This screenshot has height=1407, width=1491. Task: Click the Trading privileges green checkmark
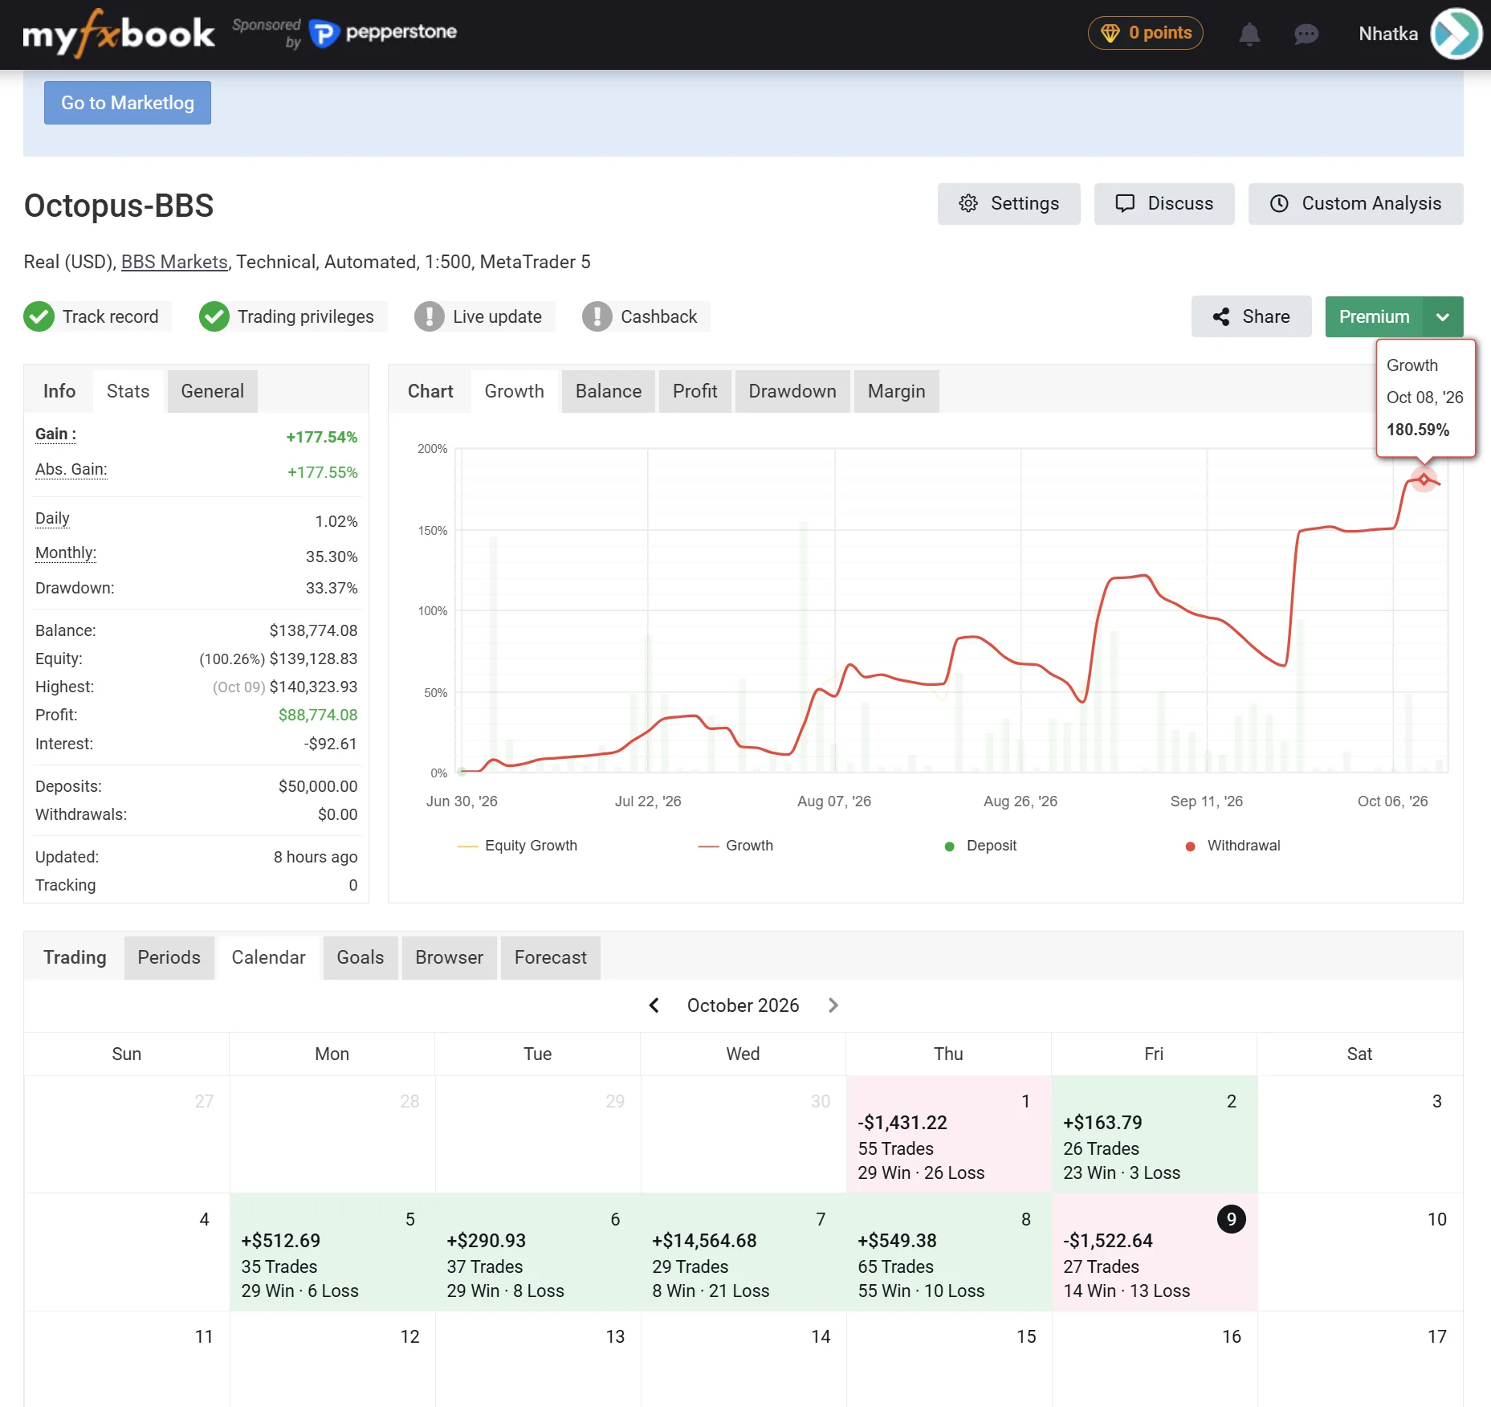(214, 316)
